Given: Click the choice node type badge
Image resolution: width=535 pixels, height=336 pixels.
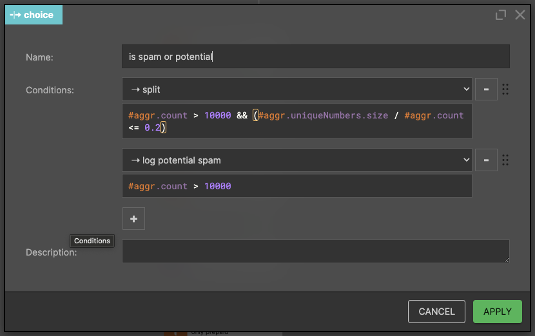Looking at the screenshot, I should [x=34, y=15].
